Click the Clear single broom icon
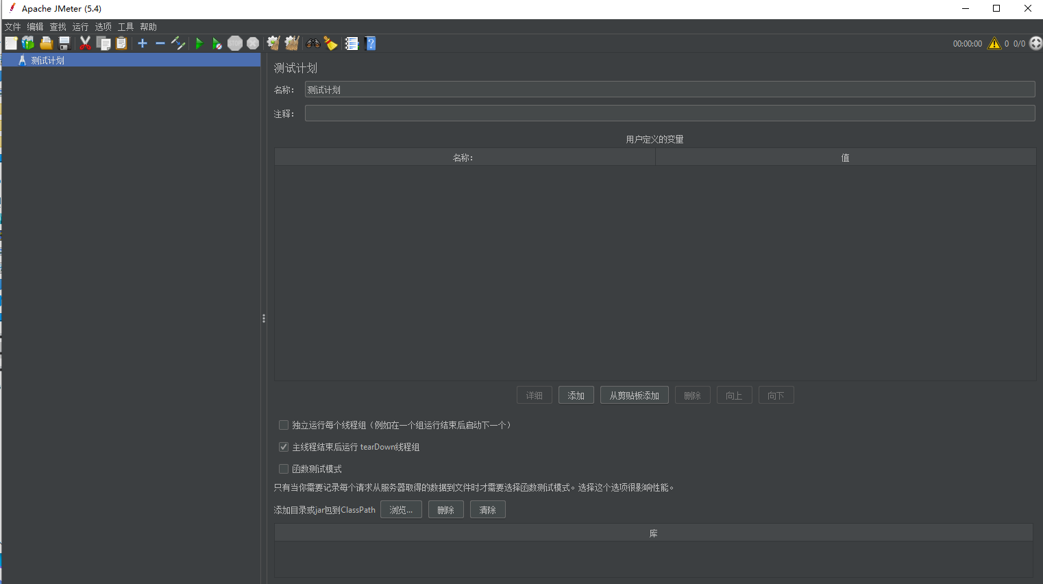The width and height of the screenshot is (1043, 584). [273, 43]
